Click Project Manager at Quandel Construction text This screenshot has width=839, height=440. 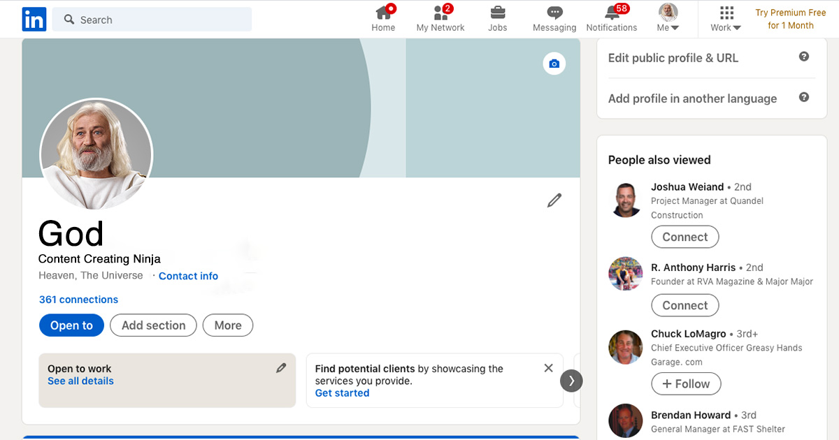point(707,208)
